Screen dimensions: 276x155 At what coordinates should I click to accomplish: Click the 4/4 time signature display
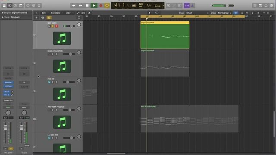tap(149, 6)
